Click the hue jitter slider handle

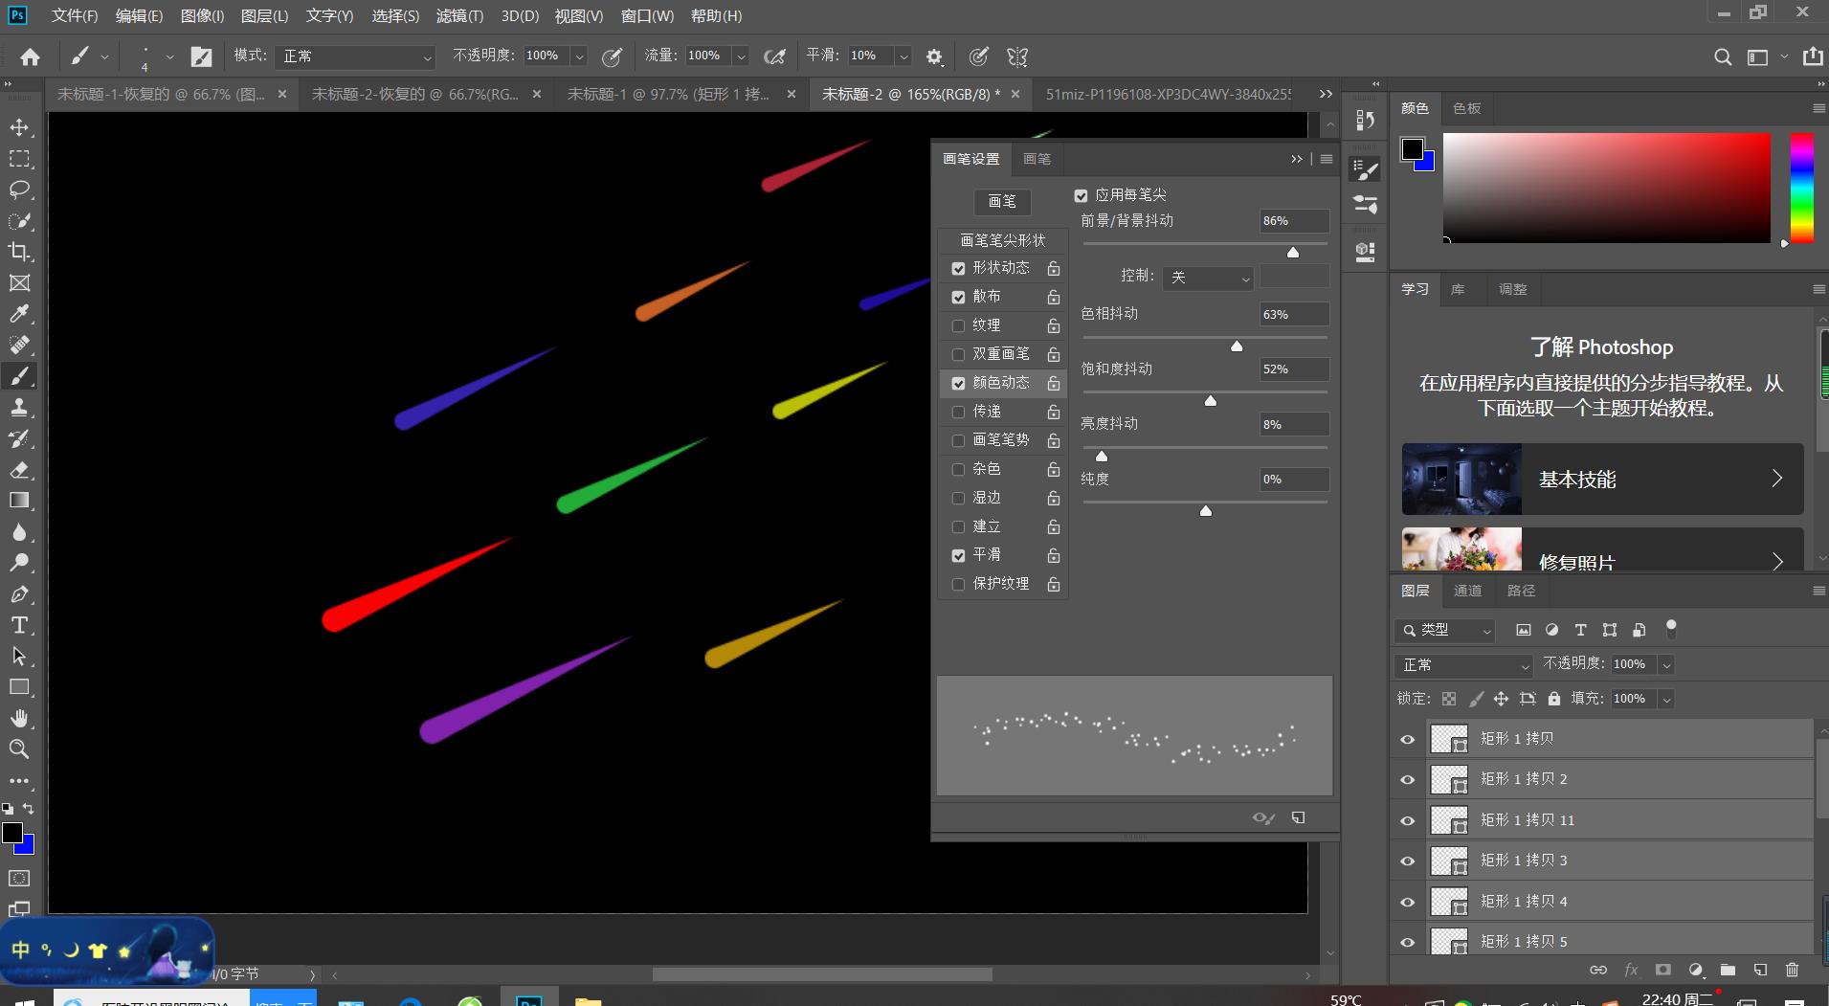pyautogui.click(x=1237, y=346)
